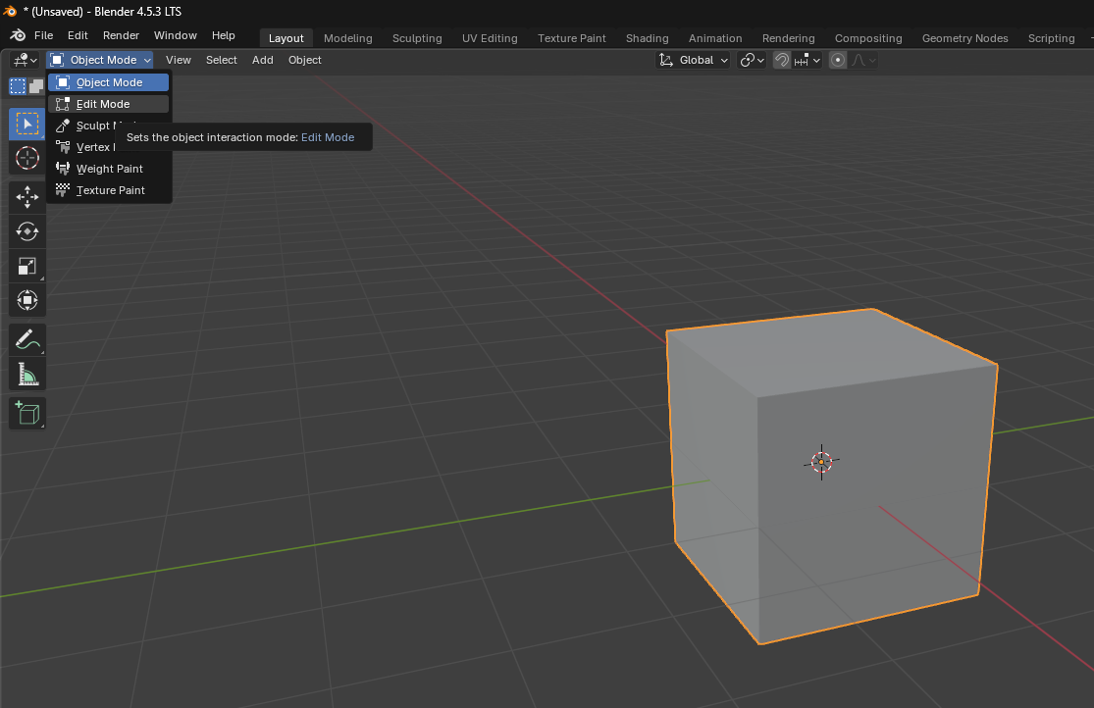1094x708 pixels.
Task: Toggle the snapping magnet
Action: [x=781, y=60]
